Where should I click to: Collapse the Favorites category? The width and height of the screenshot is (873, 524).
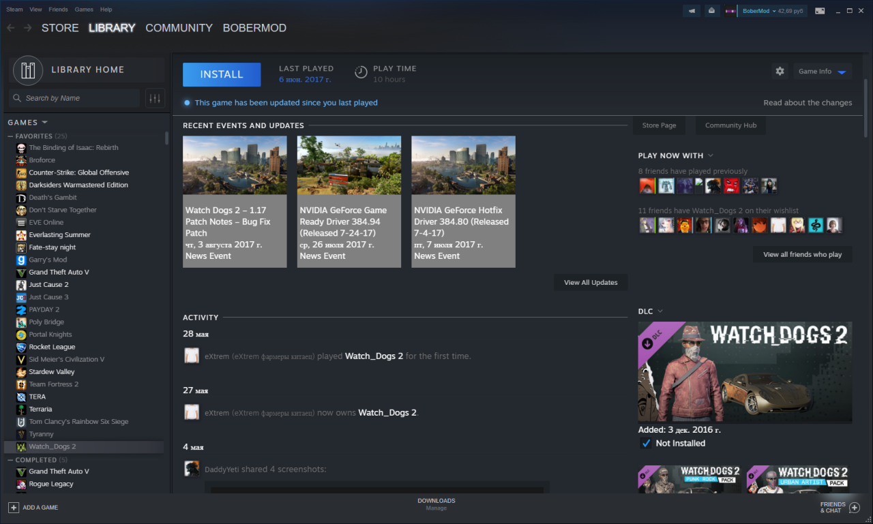point(11,136)
